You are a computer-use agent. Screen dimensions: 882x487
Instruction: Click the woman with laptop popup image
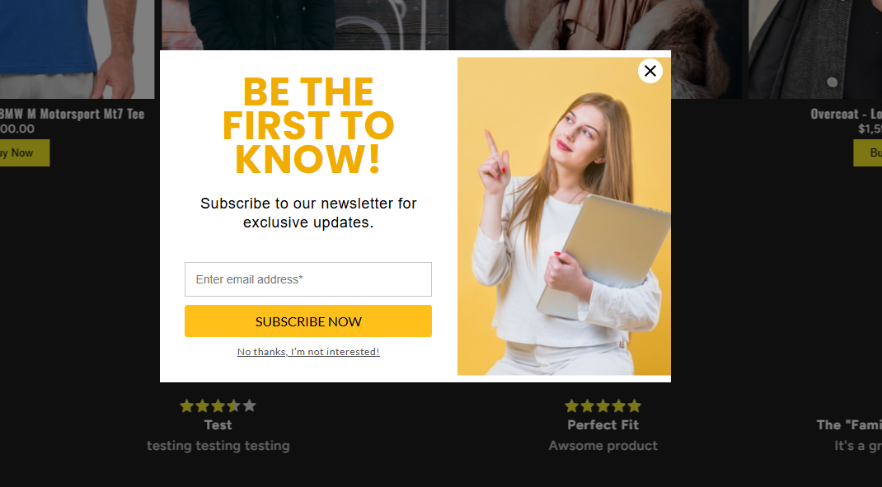point(564,216)
